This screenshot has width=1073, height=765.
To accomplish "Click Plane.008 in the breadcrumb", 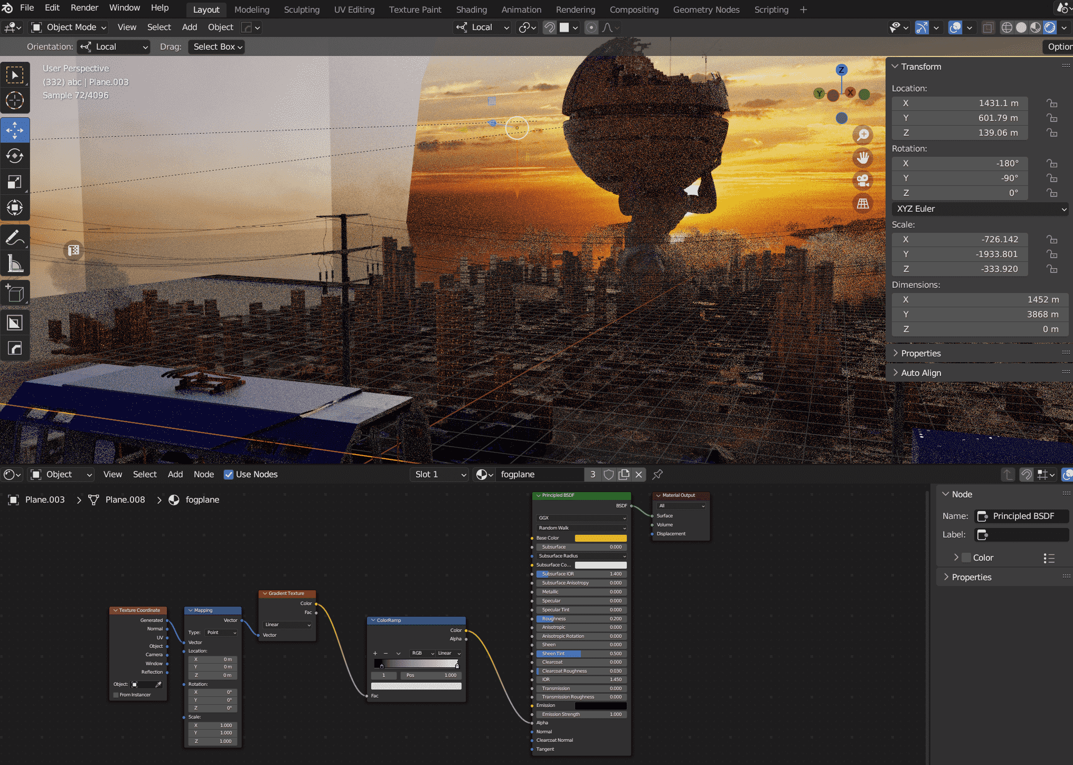I will pos(125,499).
